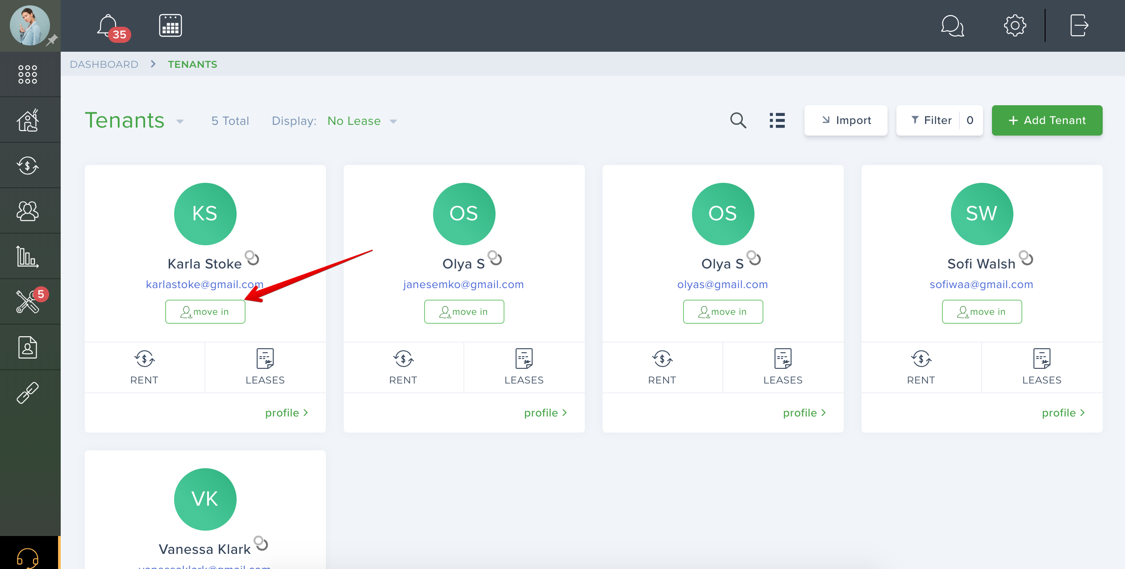Open the Display No Lease dropdown
This screenshot has width=1125, height=569.
[362, 121]
